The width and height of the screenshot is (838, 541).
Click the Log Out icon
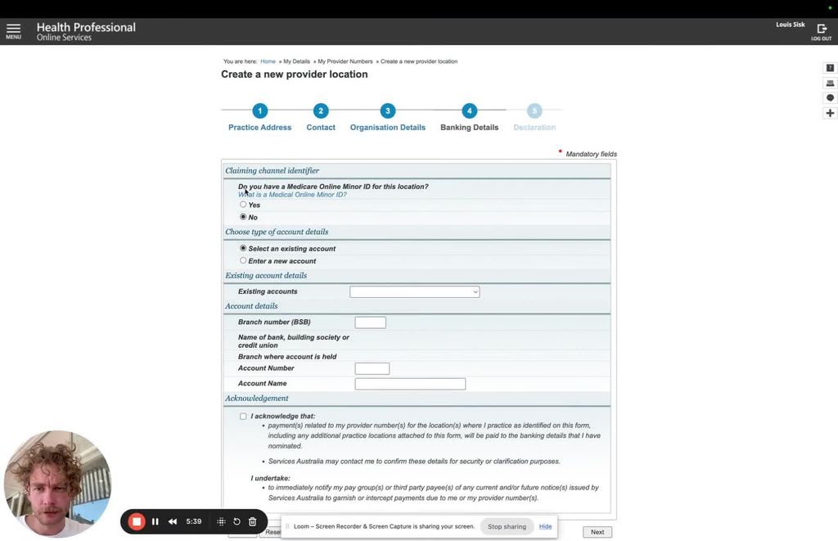point(822,31)
